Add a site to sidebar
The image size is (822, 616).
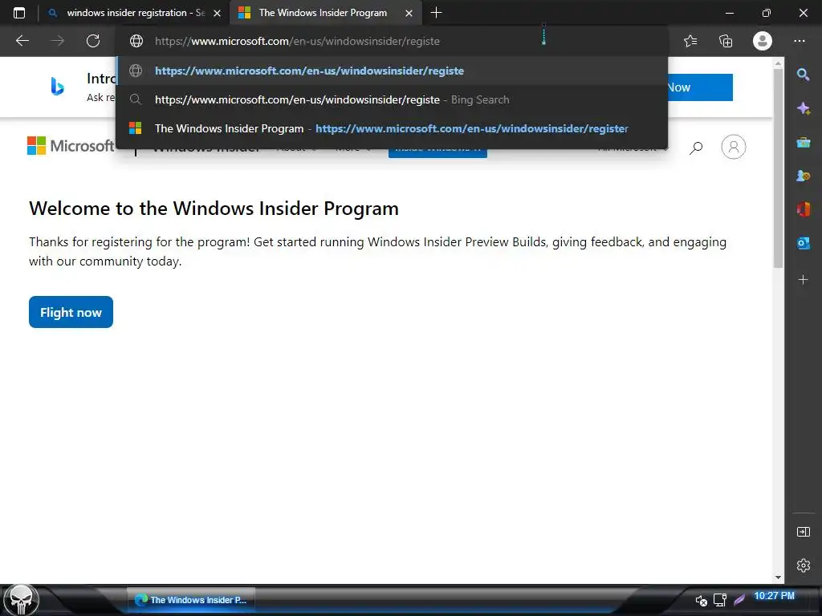803,280
